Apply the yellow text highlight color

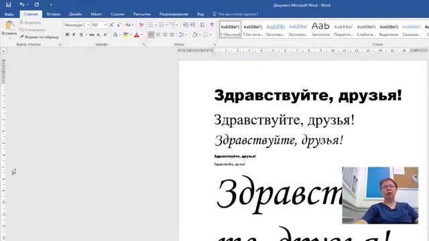(125, 35)
